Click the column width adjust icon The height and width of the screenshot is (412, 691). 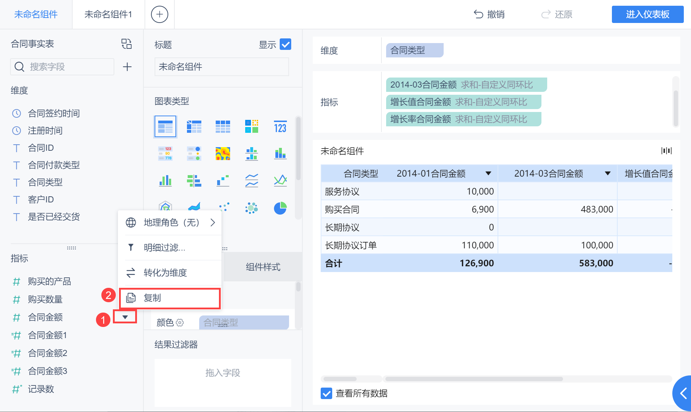(x=666, y=151)
